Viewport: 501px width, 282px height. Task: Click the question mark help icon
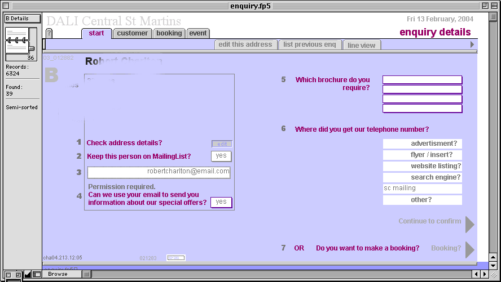click(x=49, y=33)
